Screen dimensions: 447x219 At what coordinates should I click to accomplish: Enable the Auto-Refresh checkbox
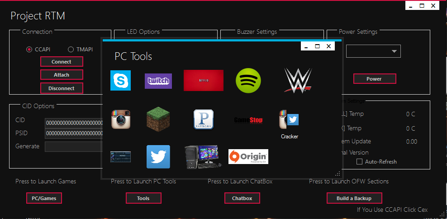coord(360,162)
